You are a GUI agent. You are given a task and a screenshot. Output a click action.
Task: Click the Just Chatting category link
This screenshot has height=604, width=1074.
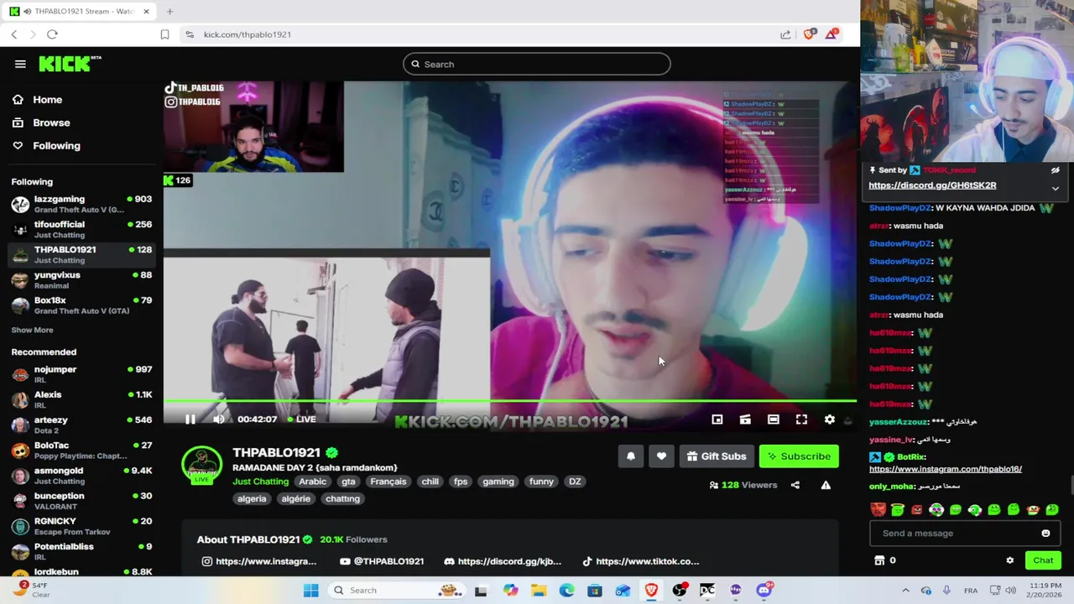pyautogui.click(x=260, y=482)
